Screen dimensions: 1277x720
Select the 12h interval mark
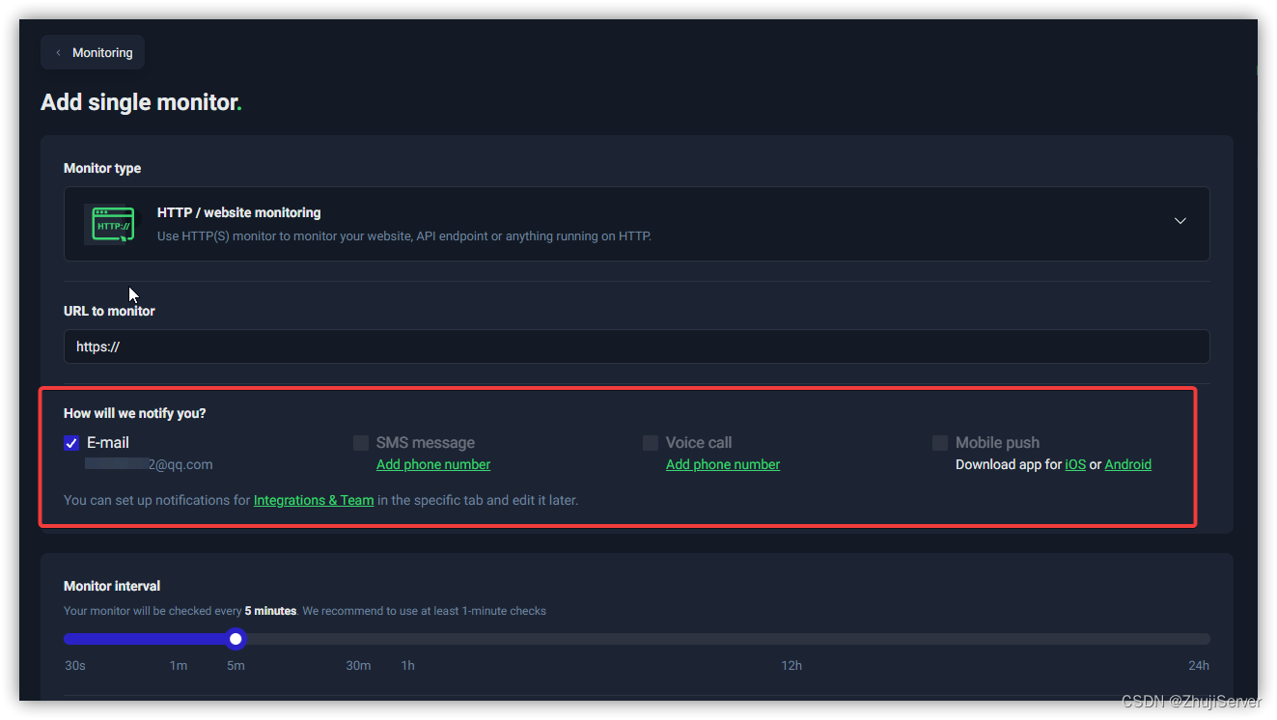(791, 665)
